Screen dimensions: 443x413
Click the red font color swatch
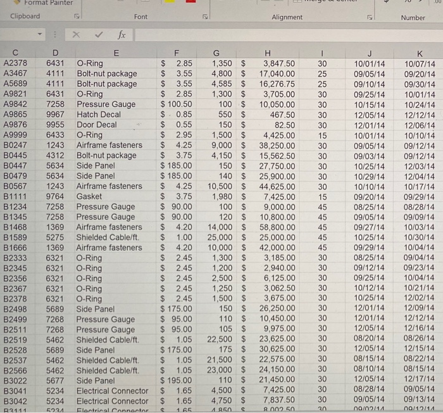(190, 1)
